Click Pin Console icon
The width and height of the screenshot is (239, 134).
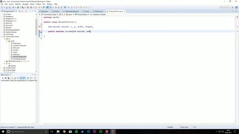28,78
